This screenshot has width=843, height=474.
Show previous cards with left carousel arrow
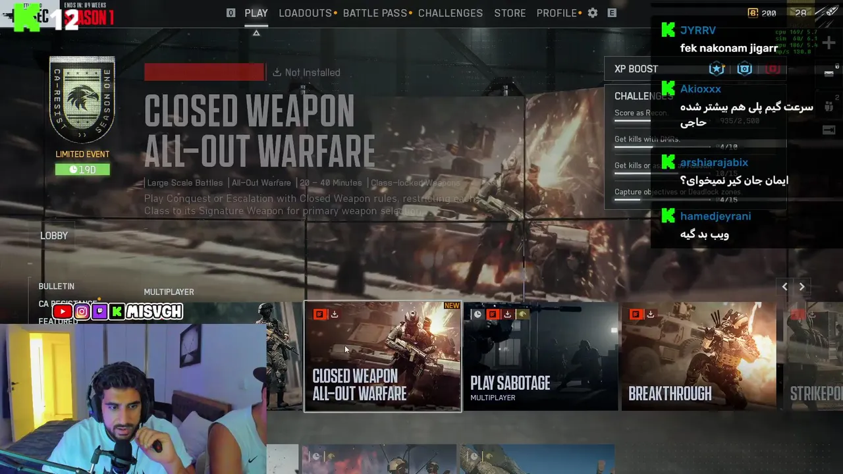click(784, 286)
